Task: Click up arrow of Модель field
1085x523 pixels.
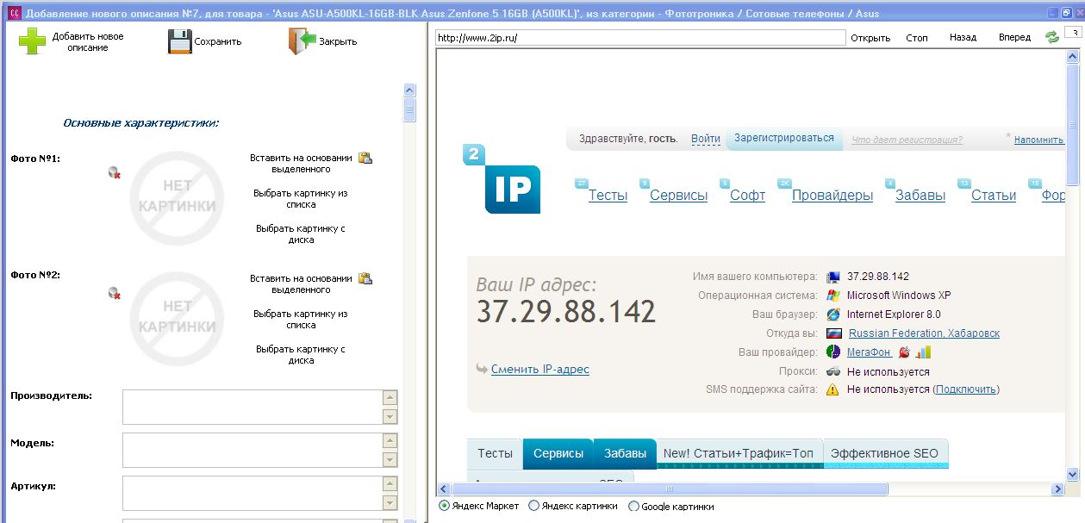Action: click(x=390, y=441)
